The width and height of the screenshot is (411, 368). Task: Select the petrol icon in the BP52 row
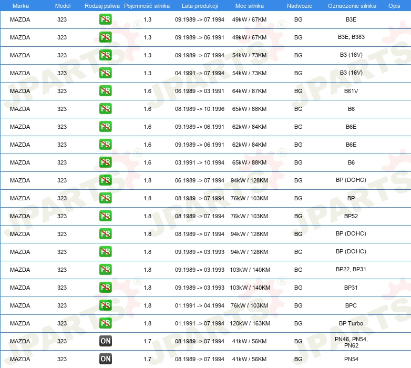point(105,216)
